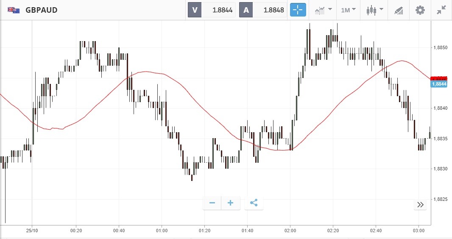This screenshot has height=239, width=452.
Task: Click the GBPAUD instrument name
Action: tap(42, 10)
